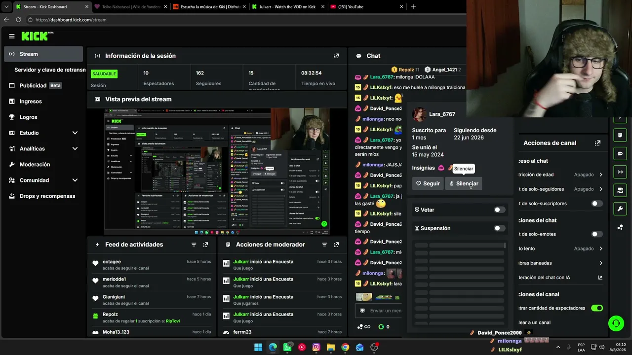Screen dimensions: 632x355
Task: Open Windows Start menu
Action: (x=258, y=347)
